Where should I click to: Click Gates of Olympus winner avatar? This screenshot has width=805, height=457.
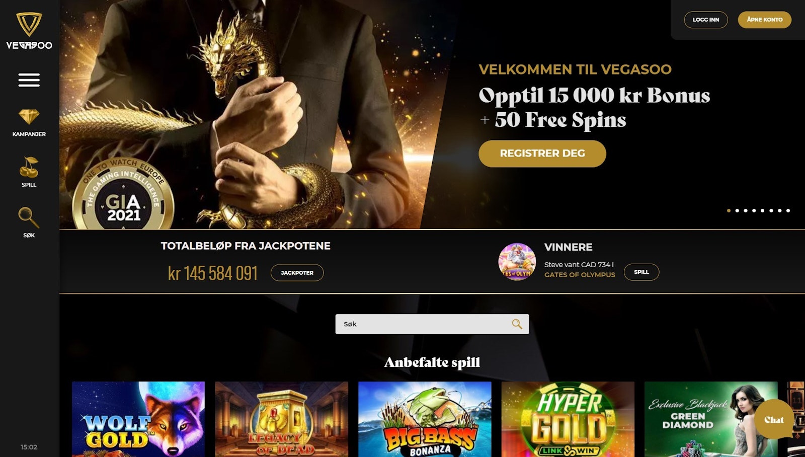[x=517, y=262]
